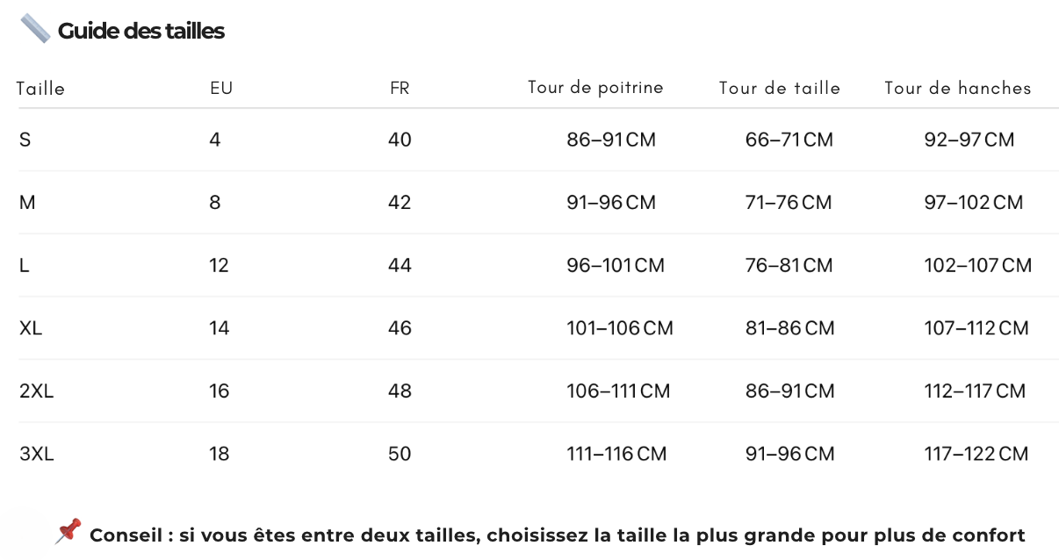Click the Conseil advice text line
Viewport: 1059px width, 560px height.
557,535
